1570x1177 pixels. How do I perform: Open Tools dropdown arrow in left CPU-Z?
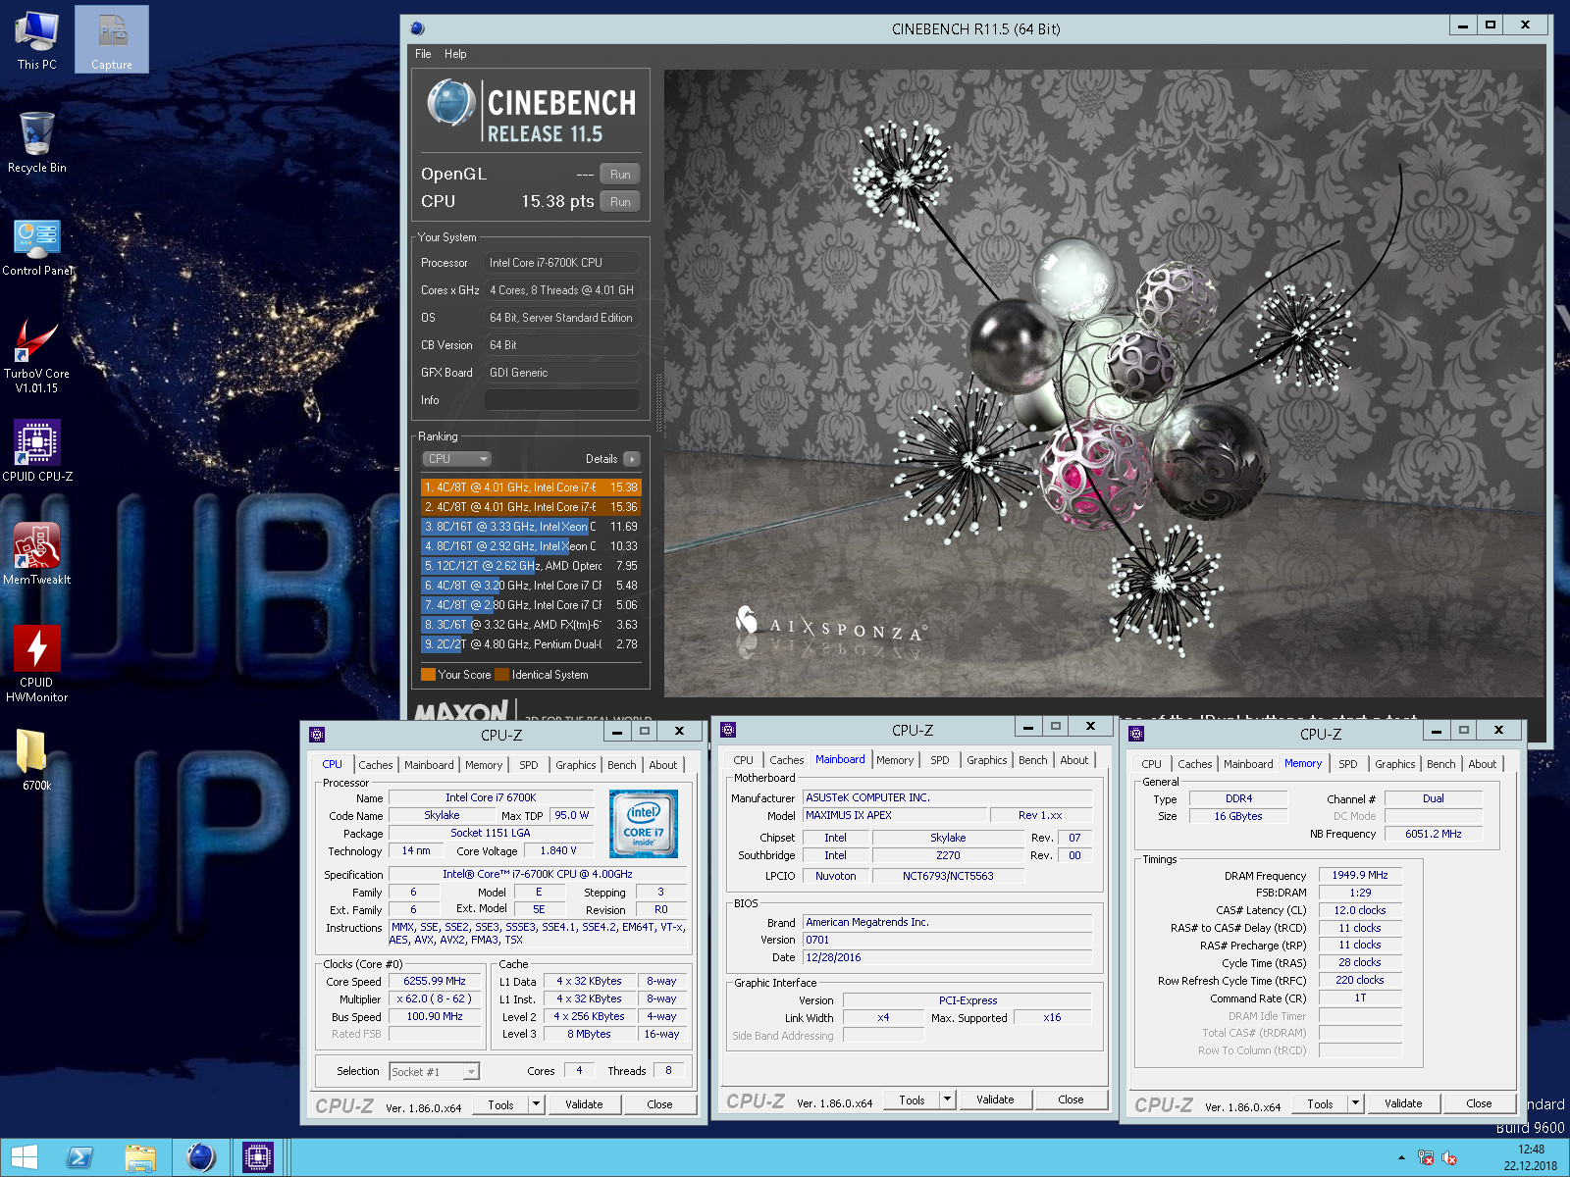tap(537, 1104)
